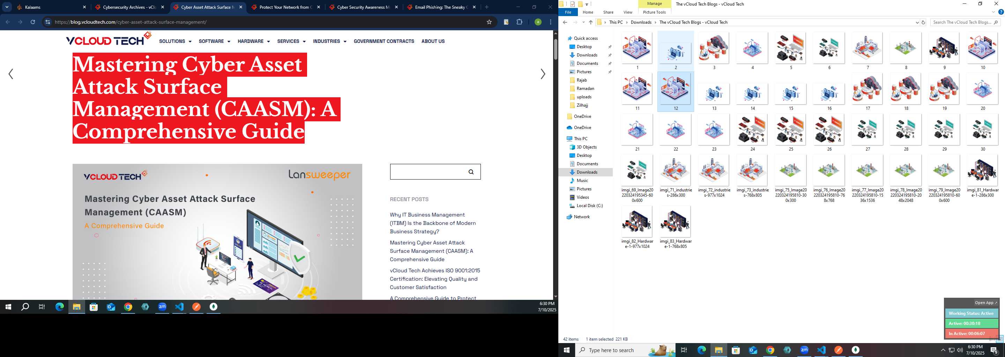Image resolution: width=1005 pixels, height=357 pixels.
Task: Switch to Cyber Security Awareness tab
Action: [364, 7]
